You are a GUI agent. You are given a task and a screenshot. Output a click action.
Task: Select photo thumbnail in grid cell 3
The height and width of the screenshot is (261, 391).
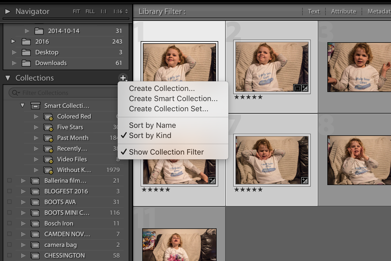coord(359,67)
